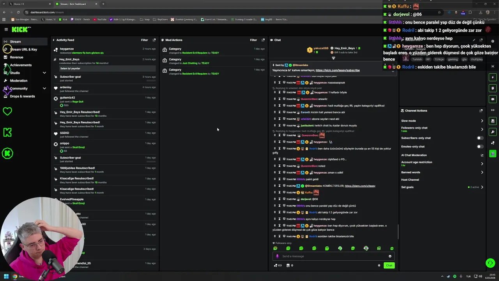The width and height of the screenshot is (499, 281).
Task: Filter the Mod Actions list
Action: pos(253,40)
